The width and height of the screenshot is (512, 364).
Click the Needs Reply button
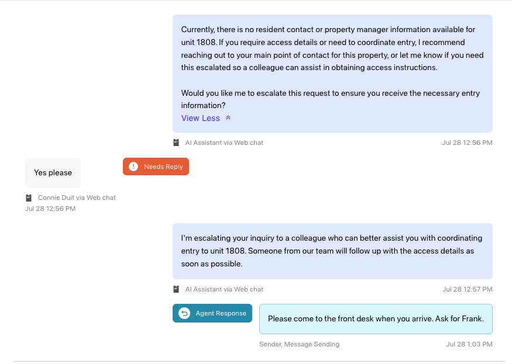point(156,167)
